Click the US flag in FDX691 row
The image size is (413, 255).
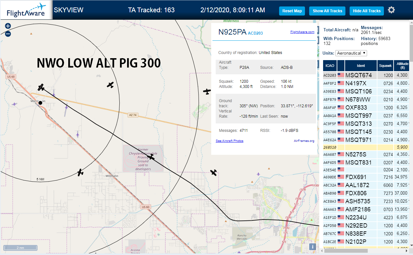[x=341, y=177]
